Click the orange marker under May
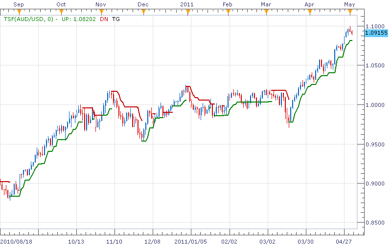 (x=350, y=12)
